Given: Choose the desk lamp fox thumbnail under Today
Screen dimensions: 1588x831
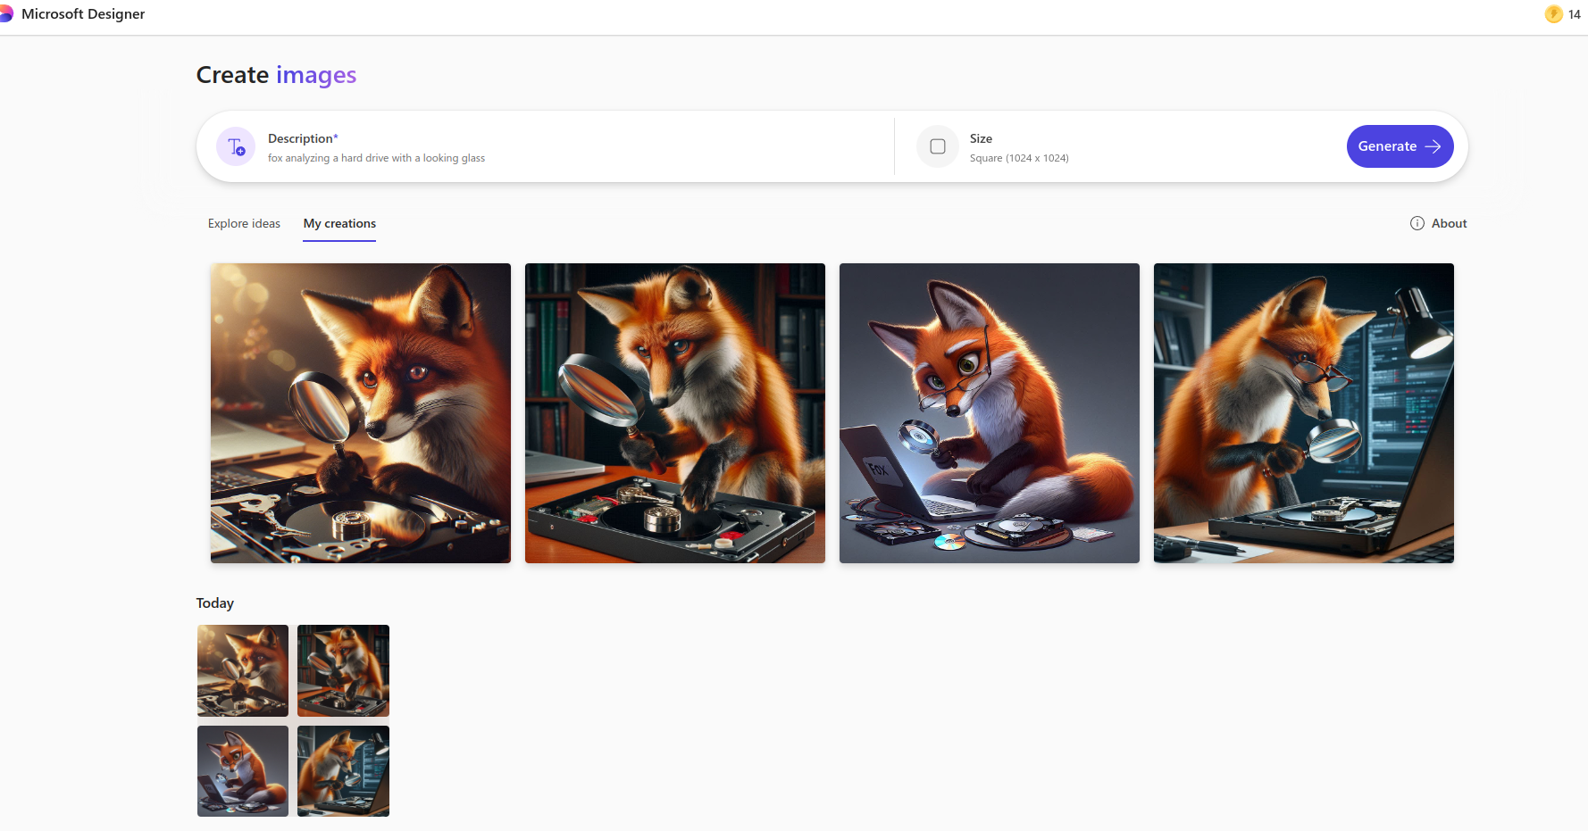Looking at the screenshot, I should point(343,771).
